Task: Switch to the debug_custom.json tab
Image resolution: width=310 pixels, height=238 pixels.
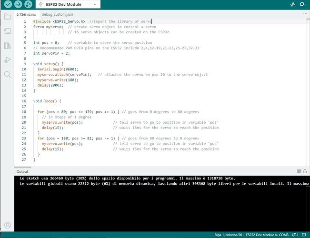Action: [57, 14]
